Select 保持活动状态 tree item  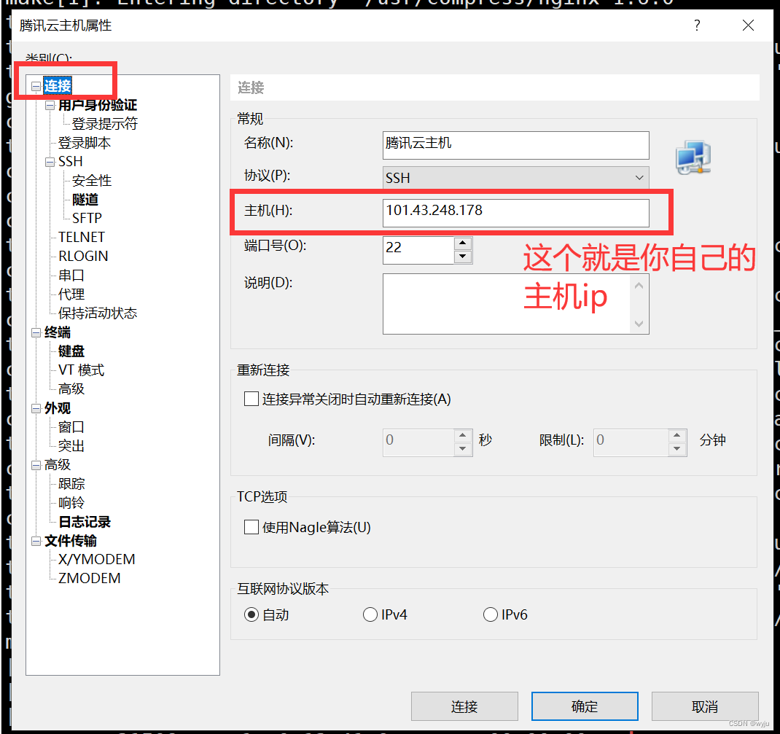pos(98,313)
